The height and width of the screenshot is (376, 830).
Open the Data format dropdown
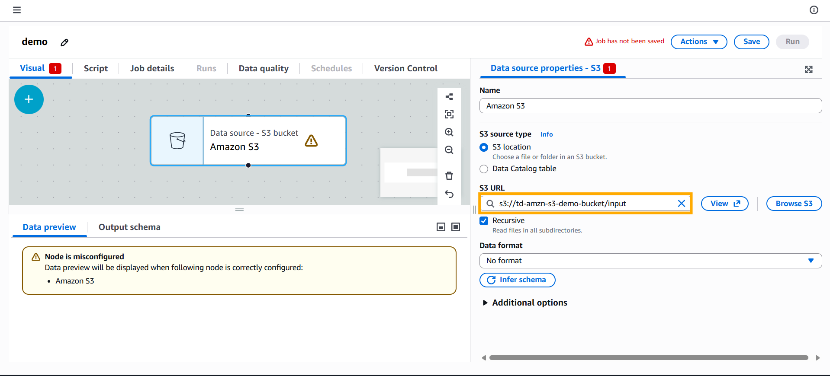coord(650,261)
